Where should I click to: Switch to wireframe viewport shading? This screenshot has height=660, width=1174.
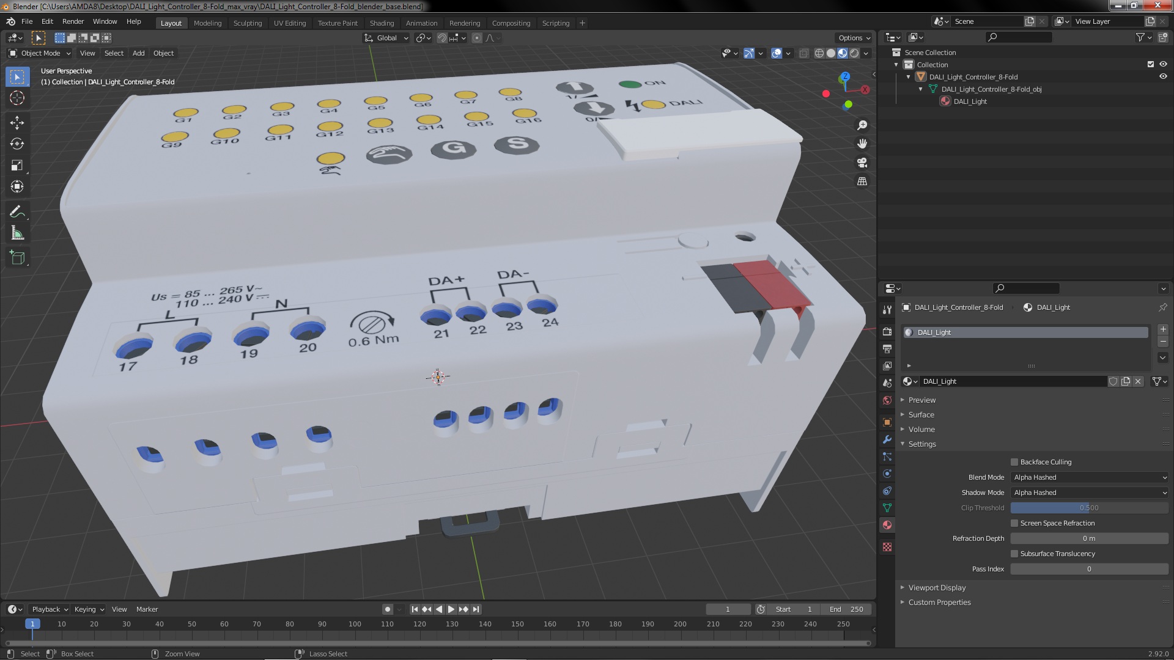(819, 53)
